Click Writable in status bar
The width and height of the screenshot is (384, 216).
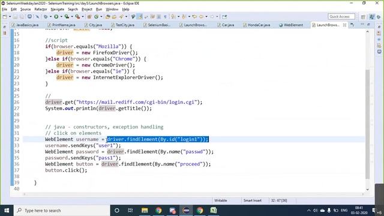[220, 200]
